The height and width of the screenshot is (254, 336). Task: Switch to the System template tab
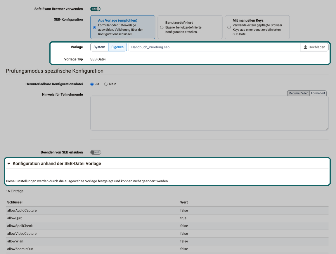[99, 47]
